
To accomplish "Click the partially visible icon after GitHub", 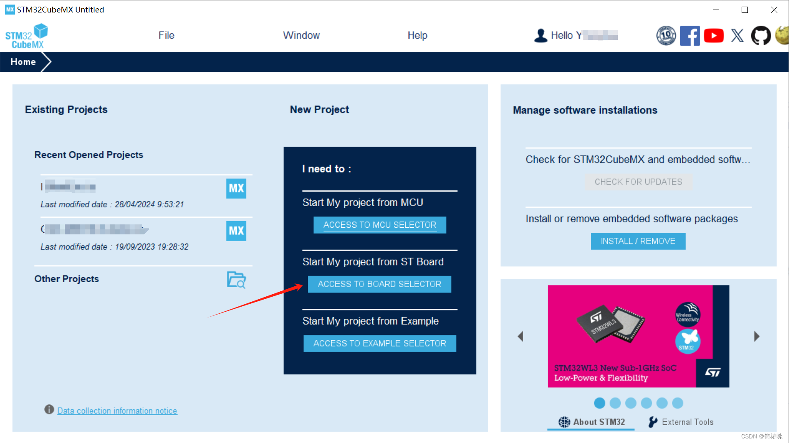I will tap(782, 35).
